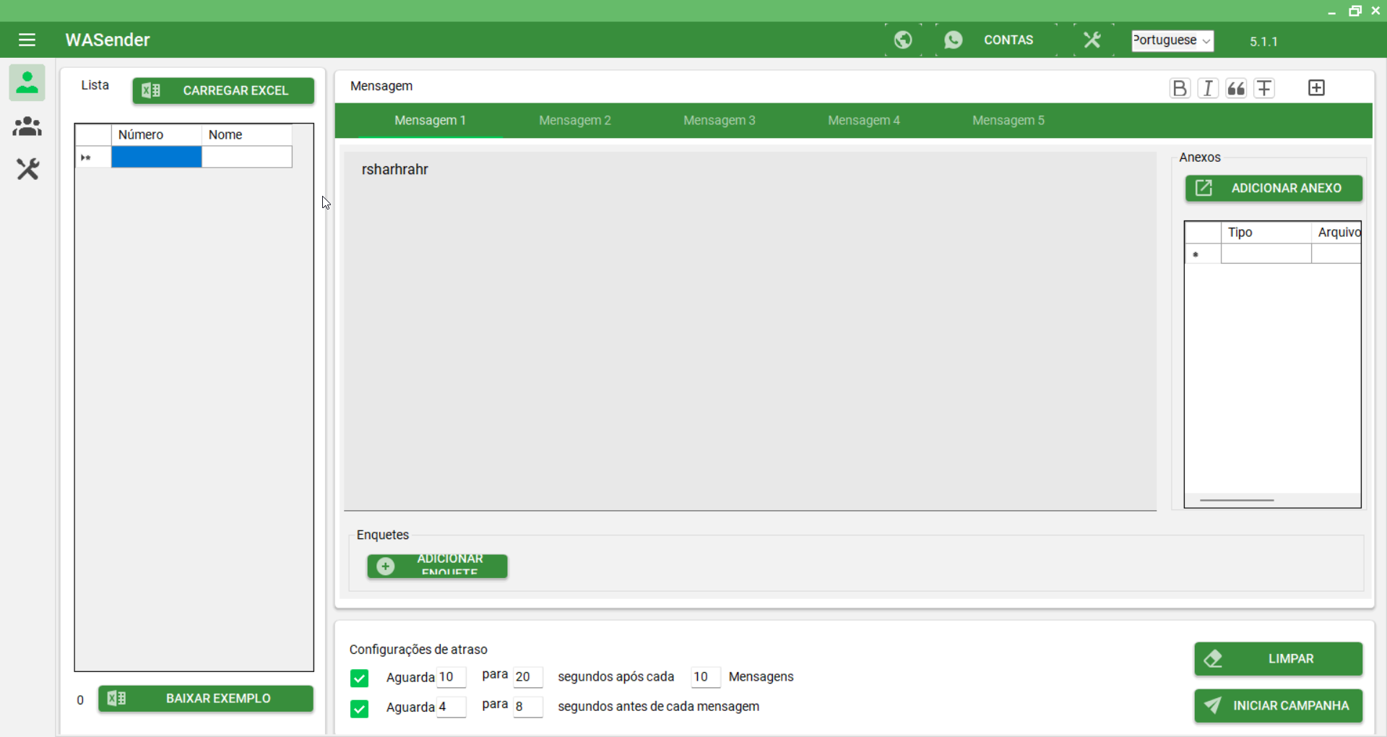The height and width of the screenshot is (737, 1387).
Task: Switch to Mensagem 1 tab
Action: 431,121
